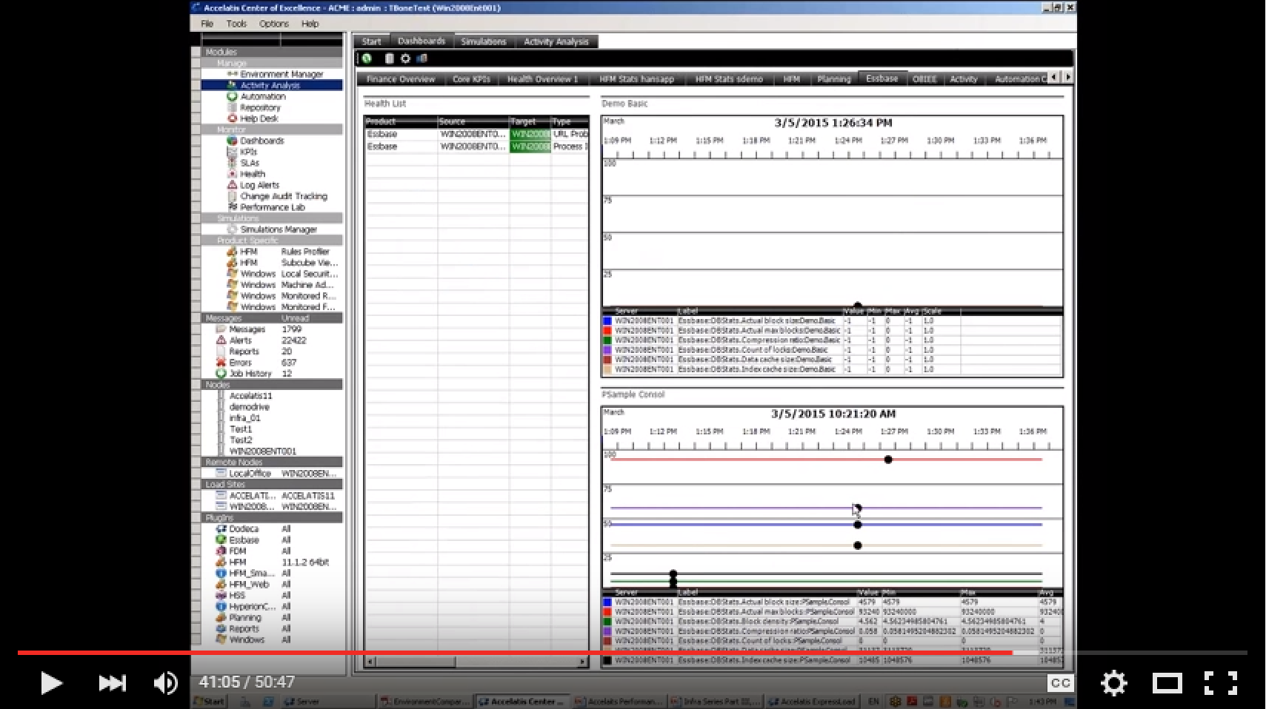Open the File menu
1266x709 pixels.
click(x=207, y=24)
